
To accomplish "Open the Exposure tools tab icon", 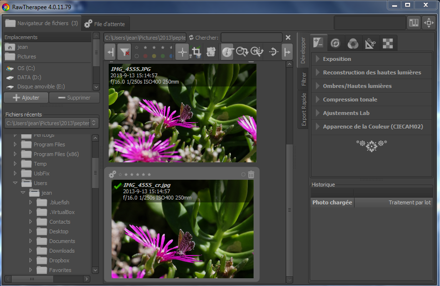I will 318,43.
